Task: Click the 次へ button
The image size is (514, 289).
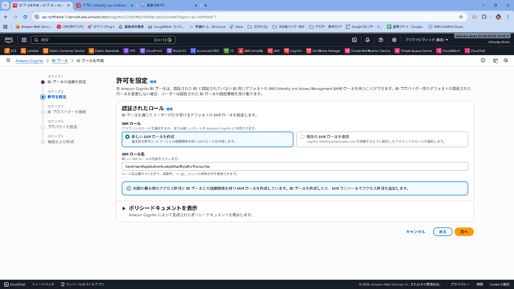Action: point(464,232)
